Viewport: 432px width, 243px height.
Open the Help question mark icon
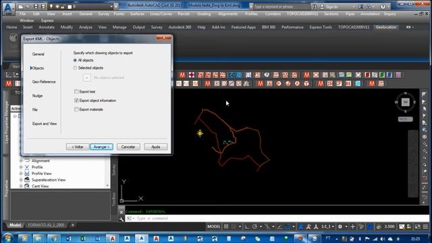click(x=383, y=6)
